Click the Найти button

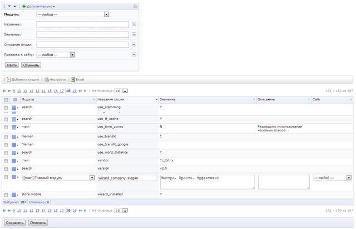tap(11, 65)
